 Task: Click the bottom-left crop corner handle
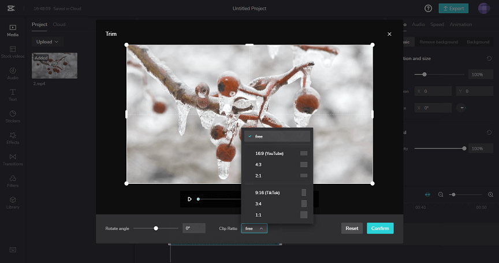pyautogui.click(x=126, y=183)
